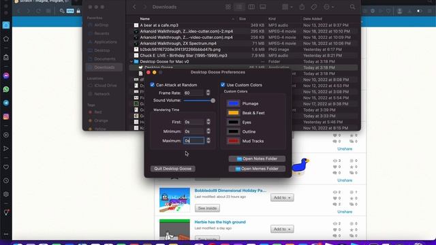
Task: Switch Finder to list view
Action: 239,7
